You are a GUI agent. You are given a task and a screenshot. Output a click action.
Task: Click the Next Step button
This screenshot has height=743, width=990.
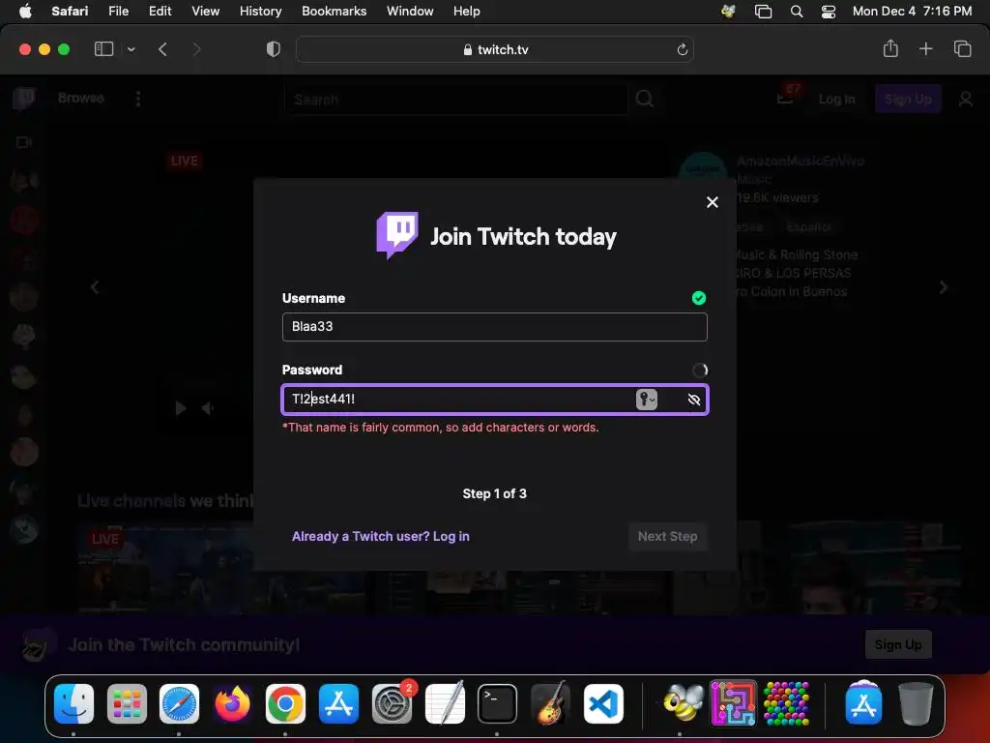pos(667,536)
